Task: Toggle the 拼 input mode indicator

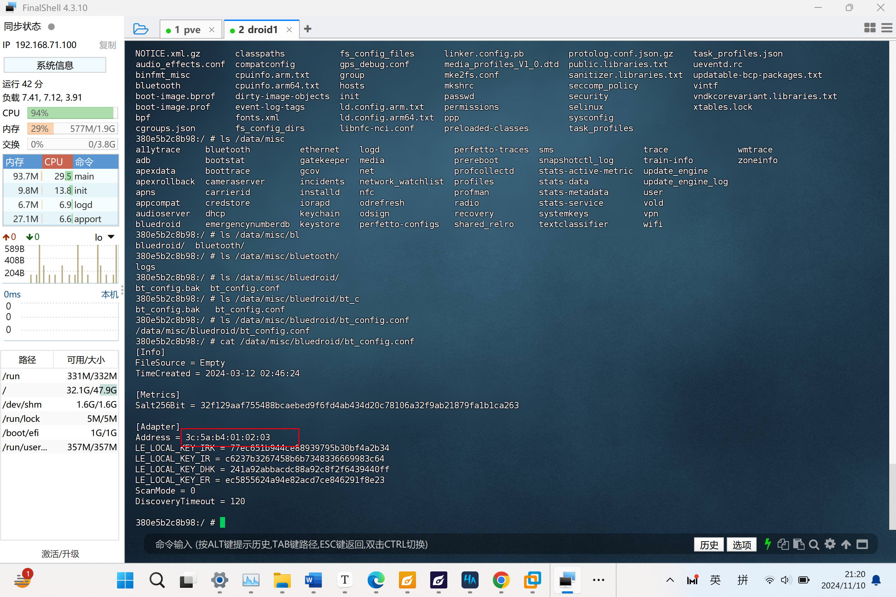Action: coord(742,580)
